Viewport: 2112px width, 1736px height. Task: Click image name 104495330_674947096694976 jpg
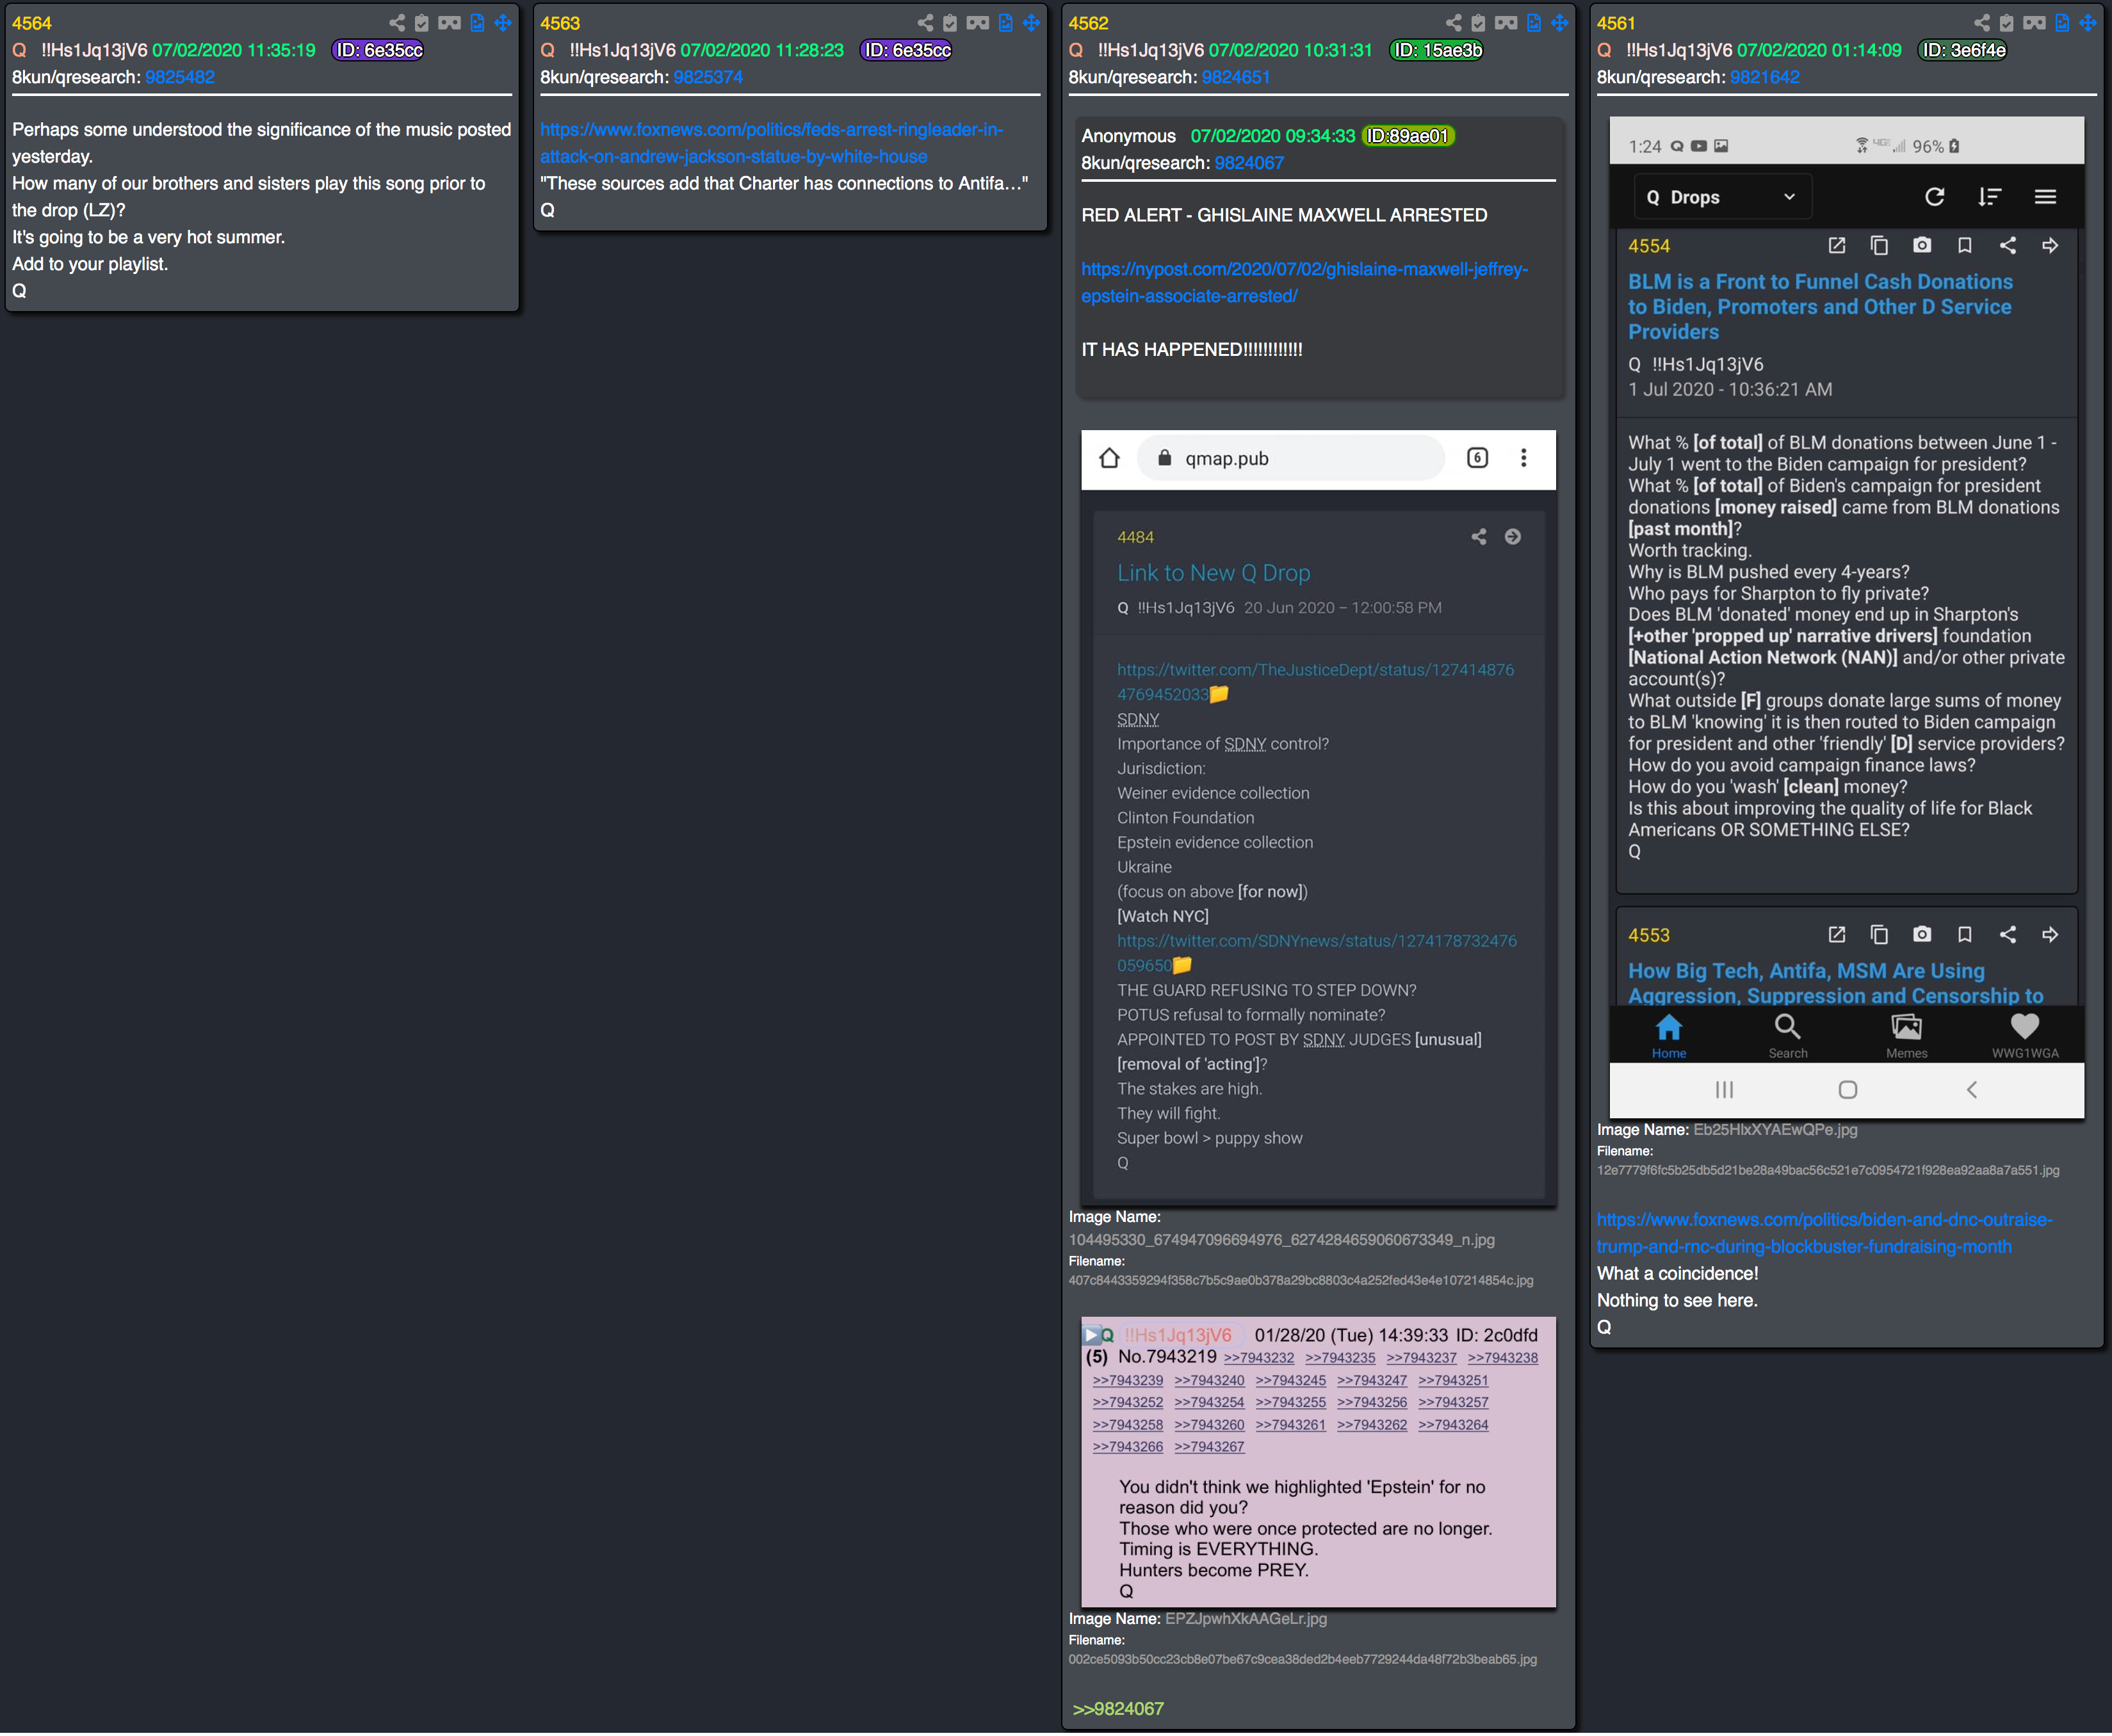pyautogui.click(x=1281, y=1240)
